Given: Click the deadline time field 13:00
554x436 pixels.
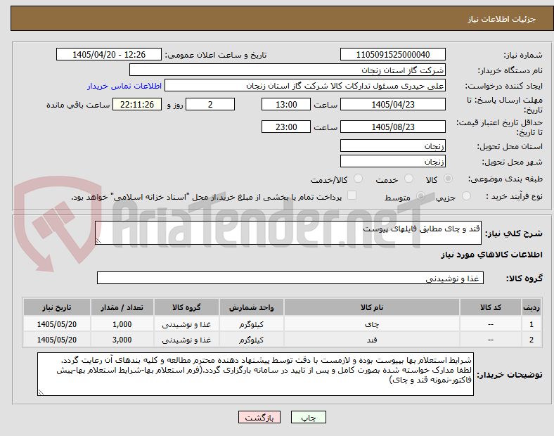Looking at the screenshot, I should tap(286, 105).
